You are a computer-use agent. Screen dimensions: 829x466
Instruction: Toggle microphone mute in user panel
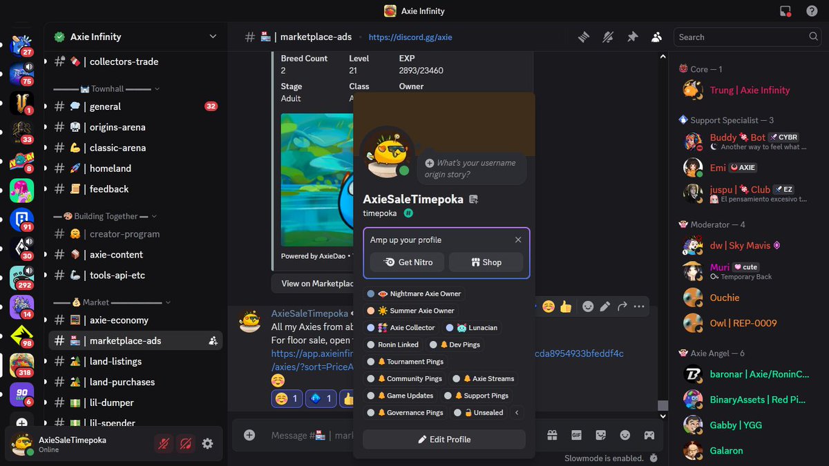[x=164, y=444]
